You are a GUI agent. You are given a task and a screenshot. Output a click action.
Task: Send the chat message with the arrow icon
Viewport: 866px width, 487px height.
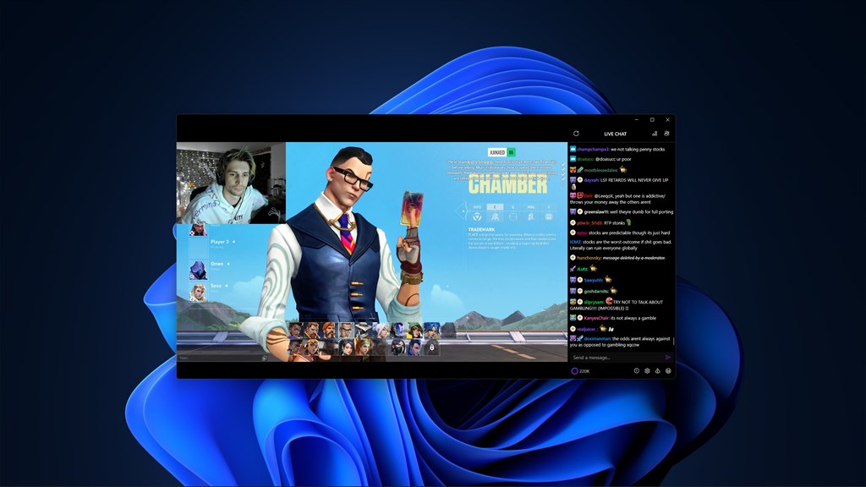(668, 358)
